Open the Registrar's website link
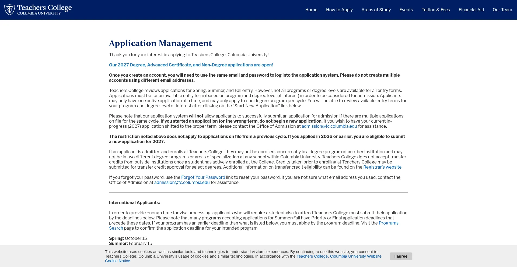This screenshot has width=517, height=267. point(383,167)
